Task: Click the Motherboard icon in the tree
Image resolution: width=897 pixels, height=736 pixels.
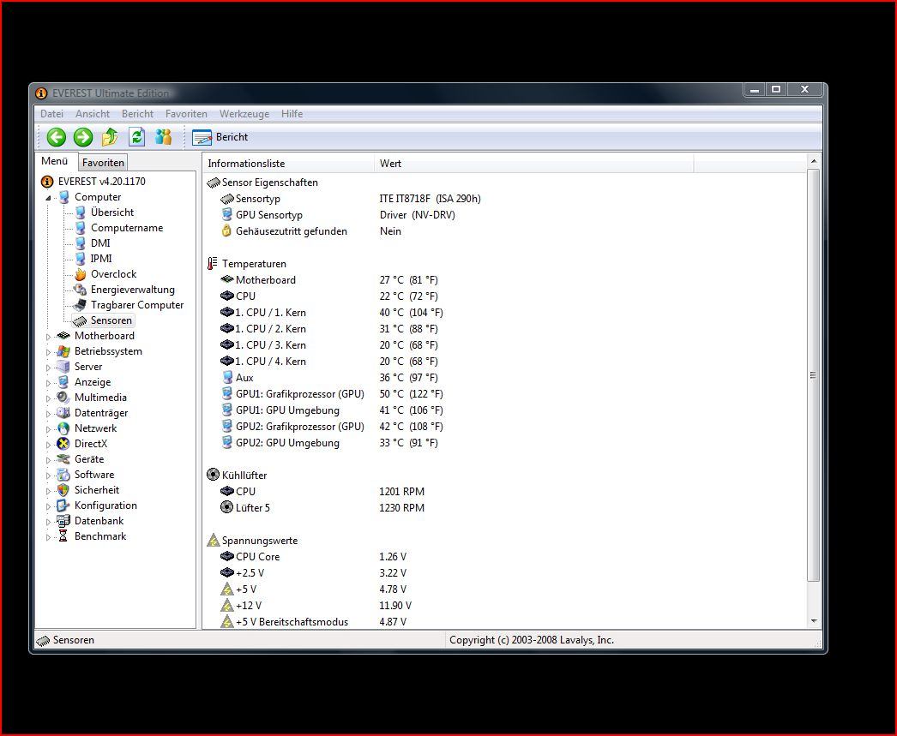Action: point(63,335)
